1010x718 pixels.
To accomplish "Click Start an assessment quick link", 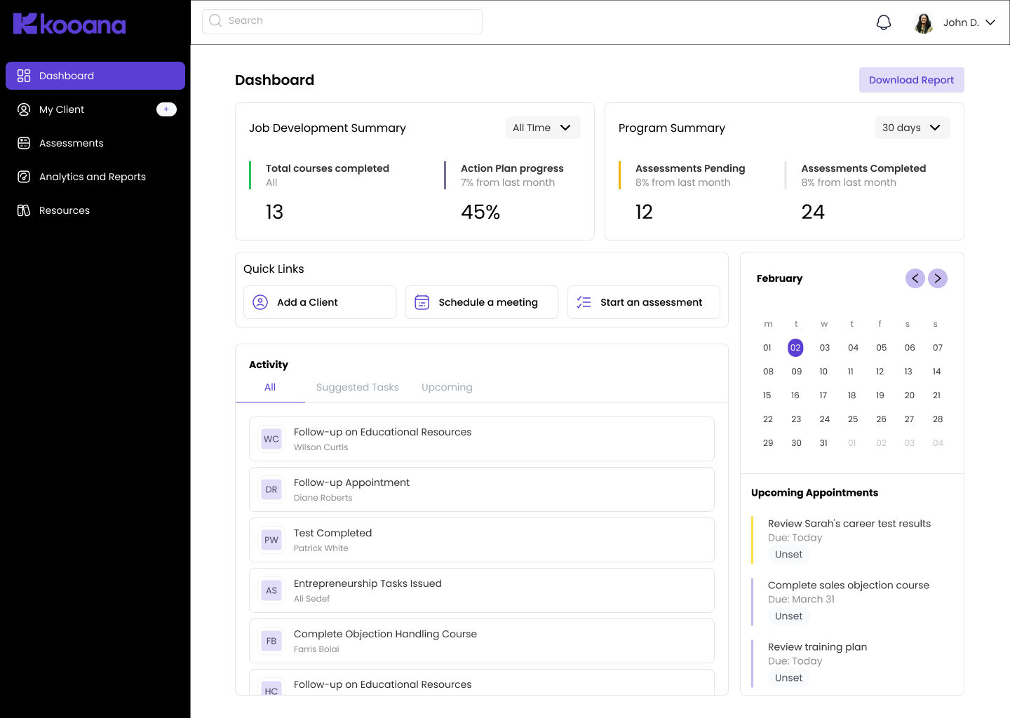I will [x=643, y=302].
